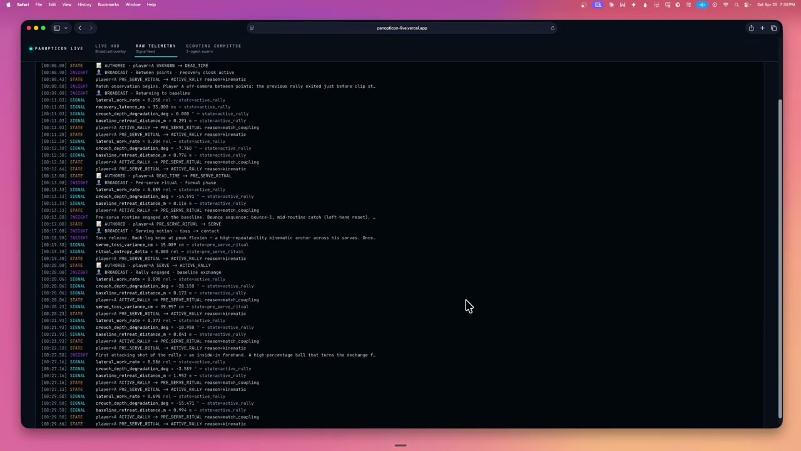Viewport: 801px width, 451px height.
Task: Open the Apple menu
Action: 8,4
